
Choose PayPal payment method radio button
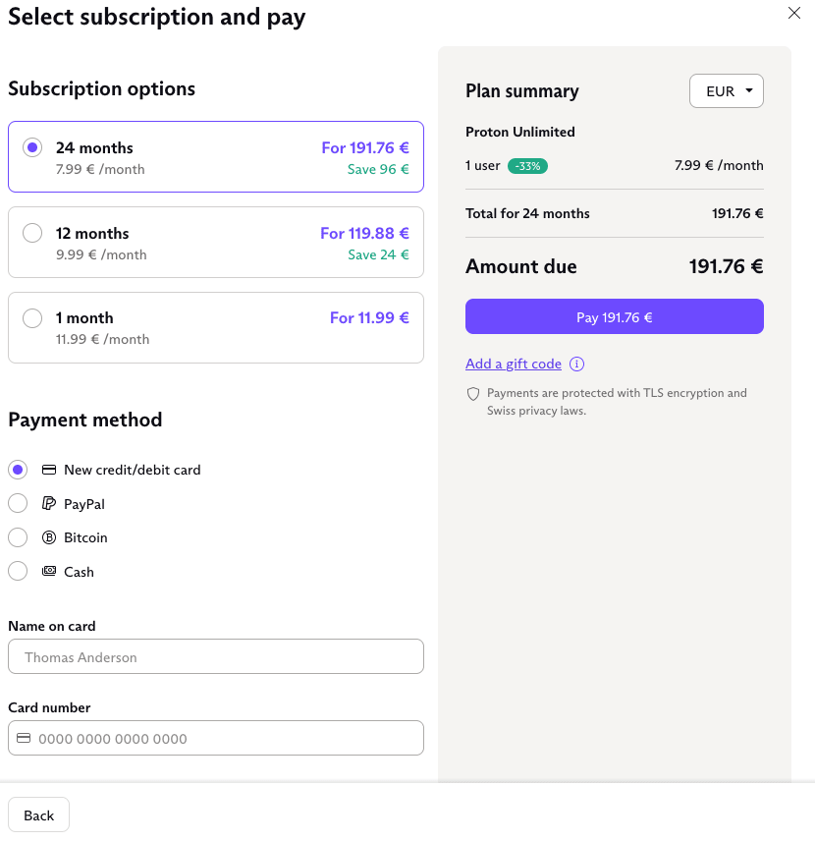click(x=18, y=504)
